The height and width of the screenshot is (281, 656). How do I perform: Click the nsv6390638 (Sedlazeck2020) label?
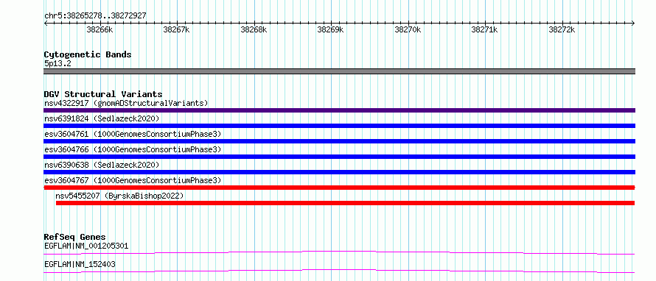coord(102,165)
